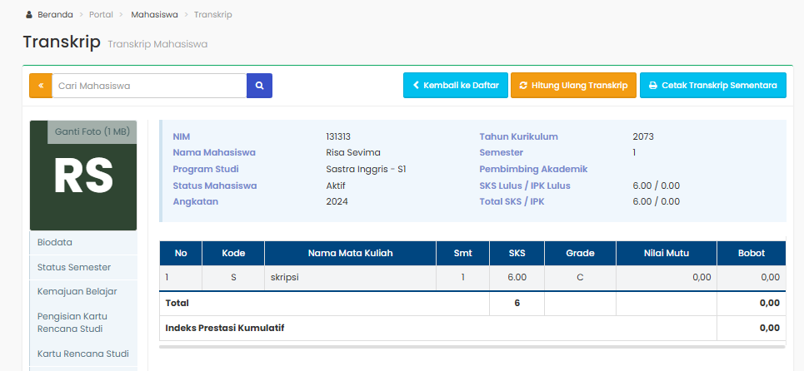Screen dimensions: 804x371
Task: Click the grade C cell
Action: [580, 278]
